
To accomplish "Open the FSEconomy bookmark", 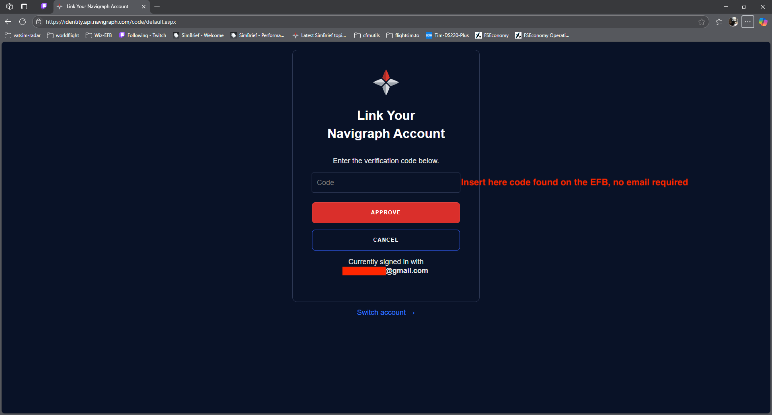I will (492, 35).
